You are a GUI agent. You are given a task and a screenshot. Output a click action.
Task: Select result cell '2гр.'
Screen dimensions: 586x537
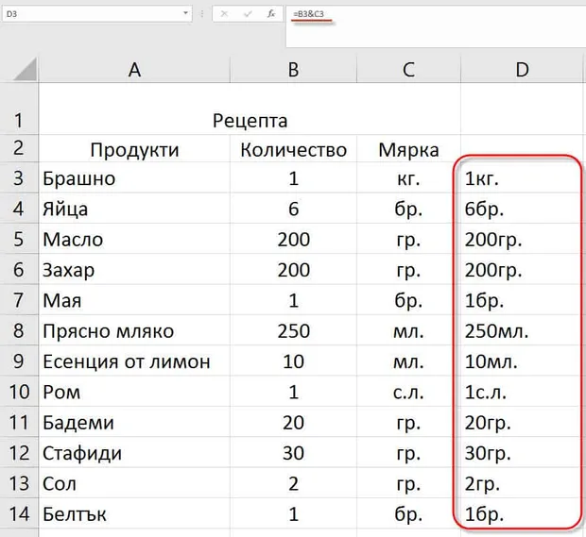point(522,483)
